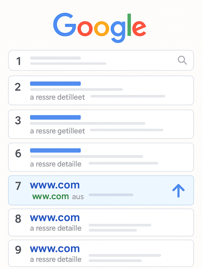Open the www.com title in result 8
Screen dimensions: 202x269
point(55,218)
